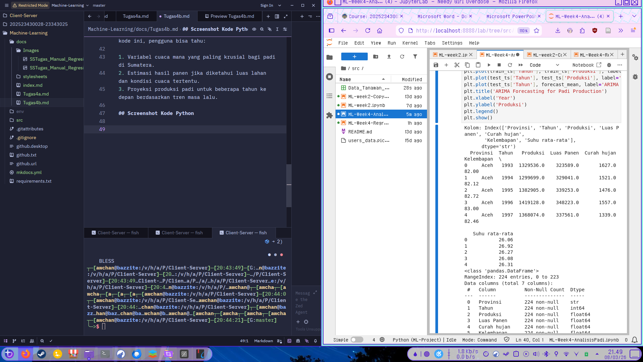Cut the selected cells with scissors icon

click(457, 65)
